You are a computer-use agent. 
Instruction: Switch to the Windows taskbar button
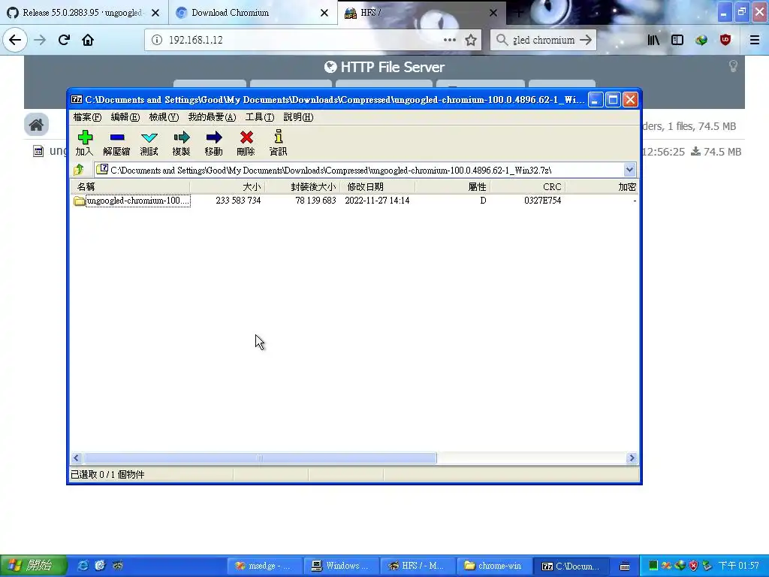coord(342,566)
